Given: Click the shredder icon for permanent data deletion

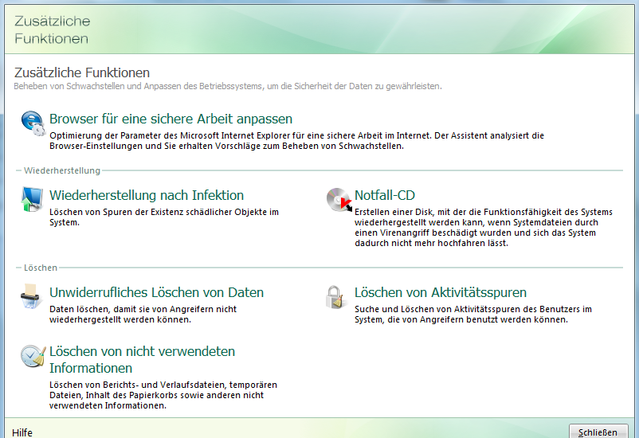Looking at the screenshot, I should [x=32, y=298].
